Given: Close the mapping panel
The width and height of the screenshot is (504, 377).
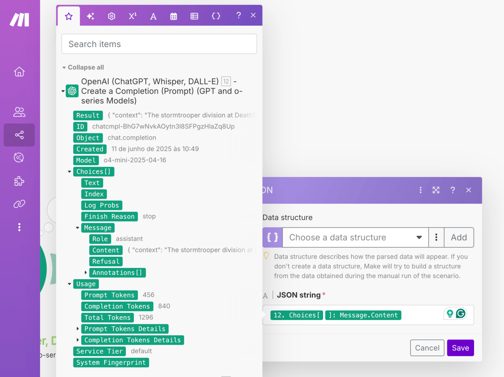Looking at the screenshot, I should [253, 15].
